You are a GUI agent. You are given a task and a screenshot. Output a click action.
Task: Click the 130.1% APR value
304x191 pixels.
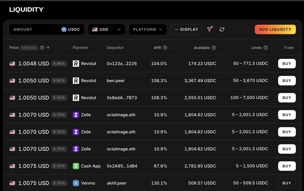coord(159,183)
